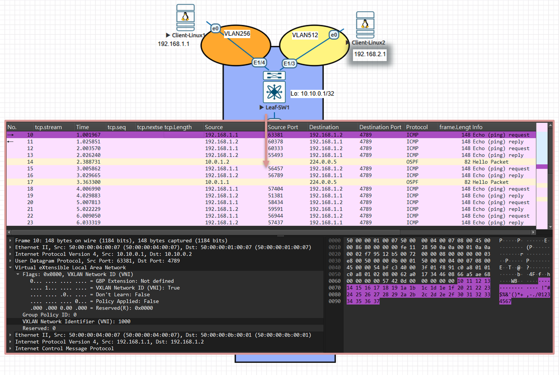Viewport: 559px width, 375px height.
Task: Expand the User Datagram Protocol section
Action: pos(10,261)
